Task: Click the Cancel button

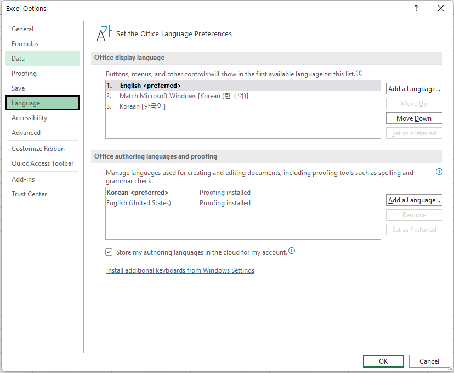Action: [x=429, y=361]
